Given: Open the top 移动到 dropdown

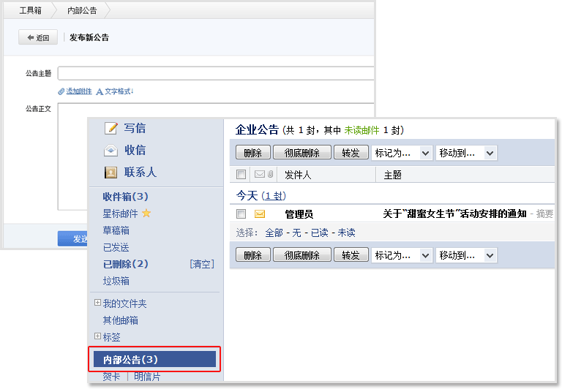Looking at the screenshot, I should tap(466, 153).
